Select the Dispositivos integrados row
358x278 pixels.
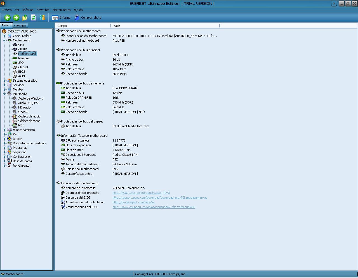137,155
